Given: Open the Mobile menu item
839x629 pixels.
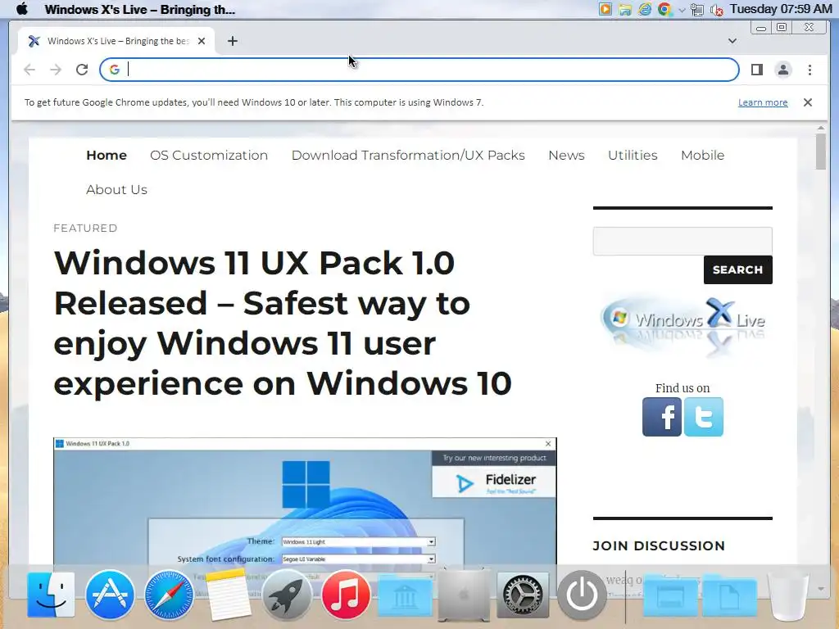Looking at the screenshot, I should 702,155.
